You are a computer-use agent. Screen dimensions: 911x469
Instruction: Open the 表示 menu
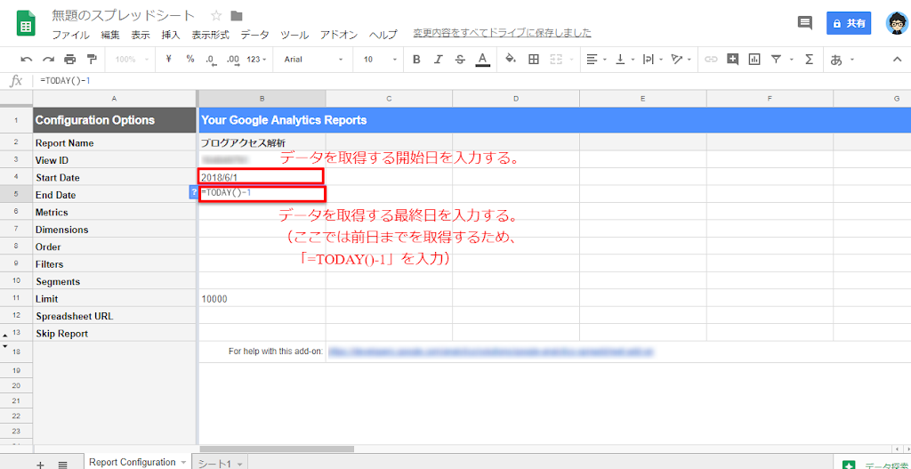[x=141, y=35]
